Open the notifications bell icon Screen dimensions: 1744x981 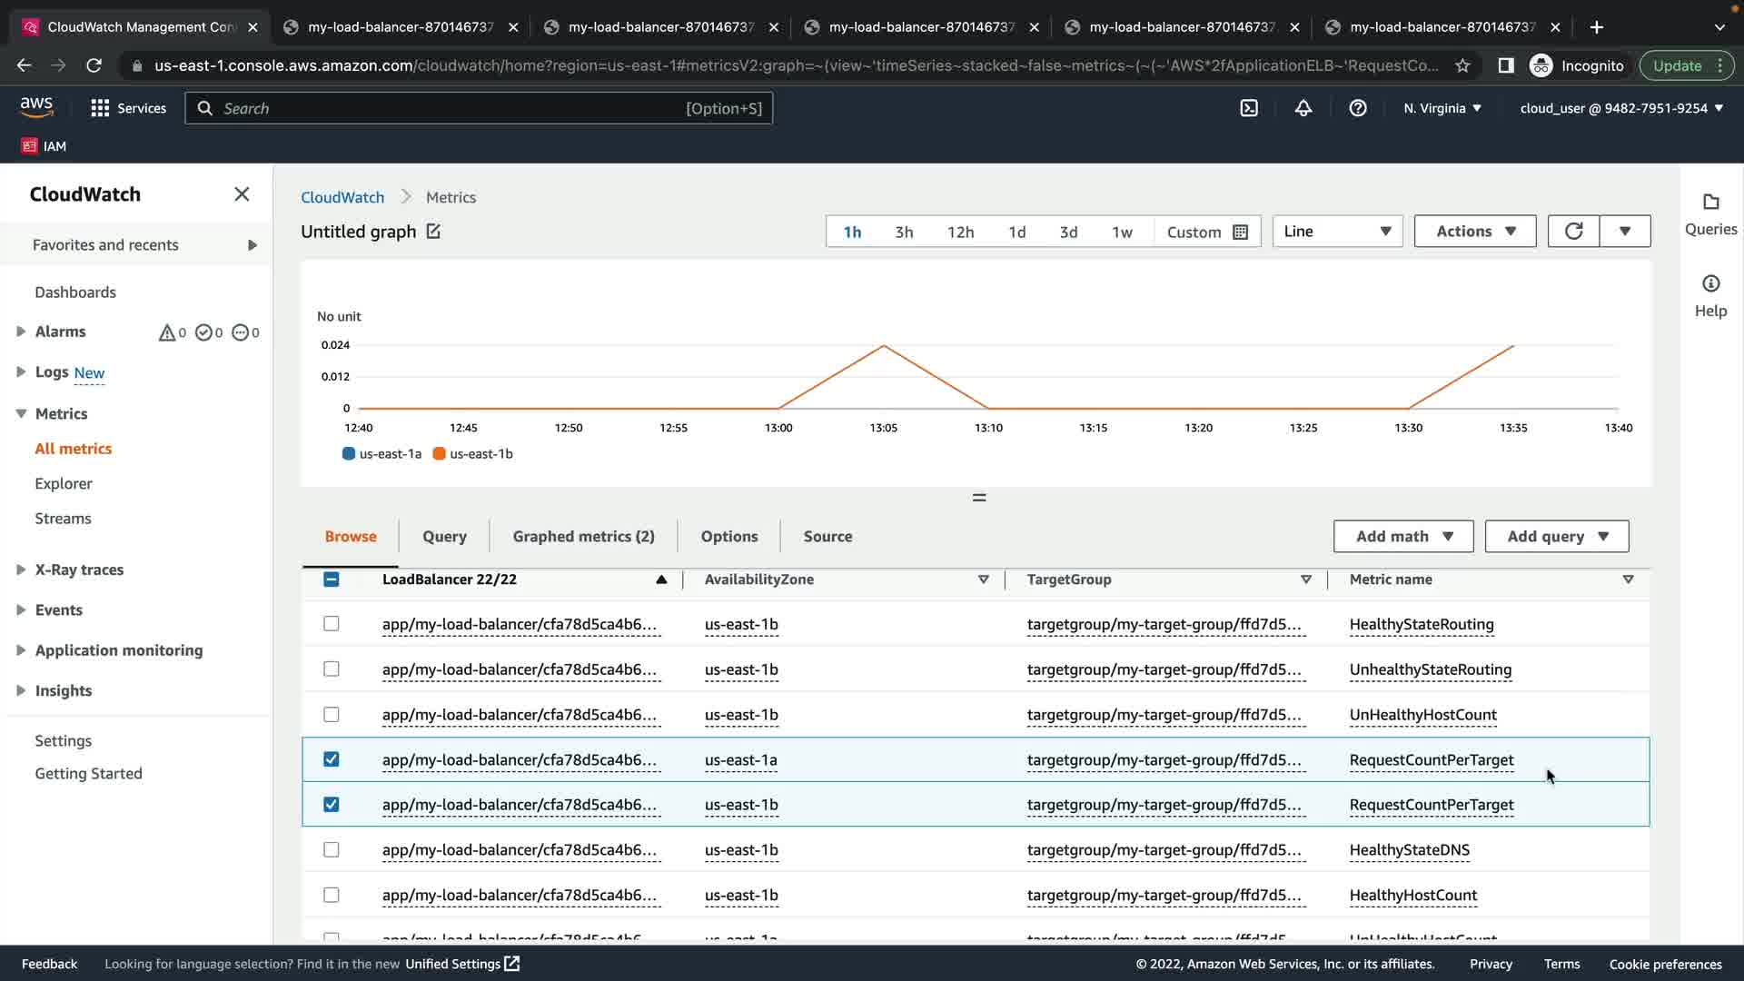pos(1303,108)
